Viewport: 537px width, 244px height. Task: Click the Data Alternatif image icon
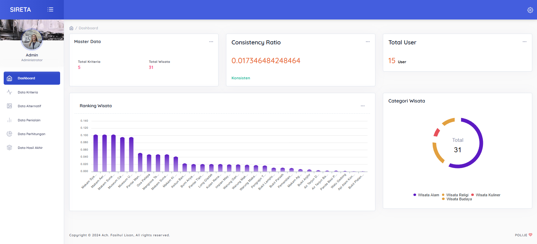coord(9,106)
